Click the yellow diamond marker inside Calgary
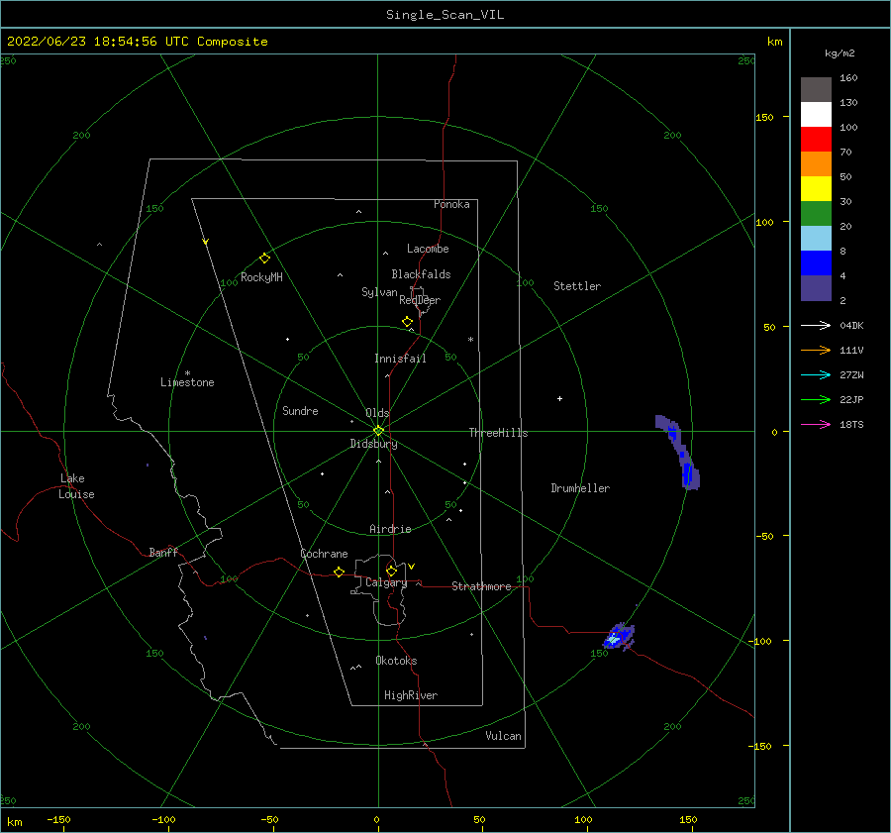 point(391,571)
